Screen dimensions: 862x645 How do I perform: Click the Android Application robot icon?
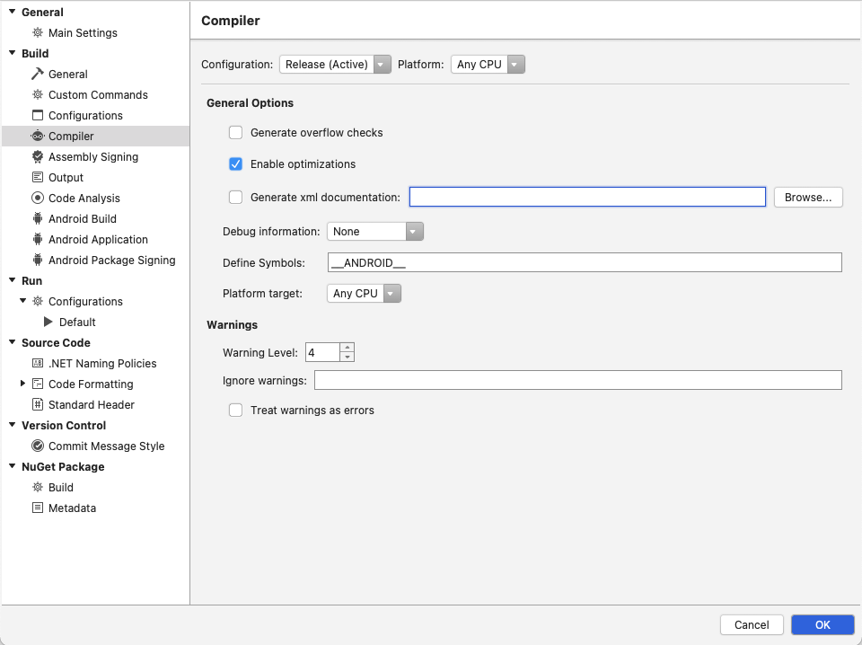tap(38, 239)
